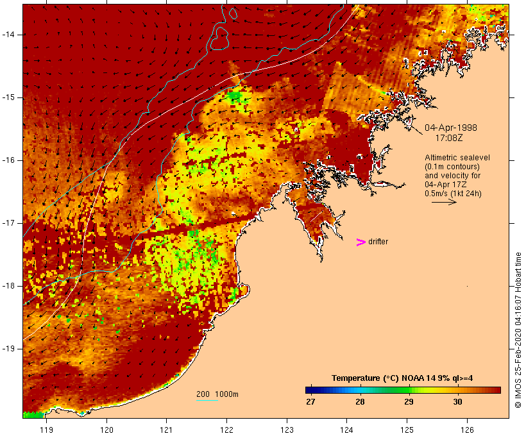Click the '200 1000m' depth legend text

[x=217, y=394]
